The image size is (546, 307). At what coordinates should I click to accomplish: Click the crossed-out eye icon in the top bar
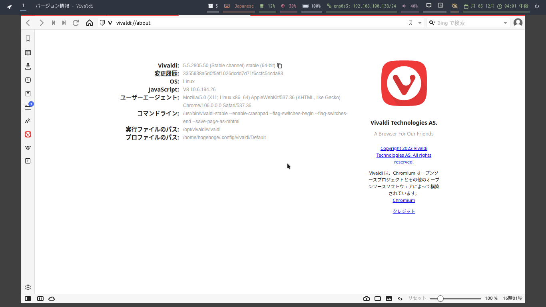pyautogui.click(x=454, y=6)
